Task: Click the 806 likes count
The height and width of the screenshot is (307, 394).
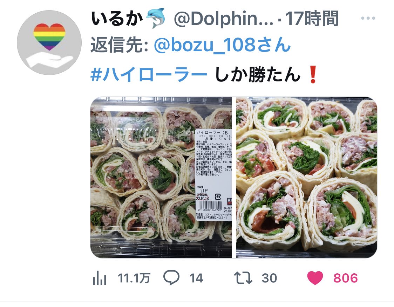Action: click(346, 278)
